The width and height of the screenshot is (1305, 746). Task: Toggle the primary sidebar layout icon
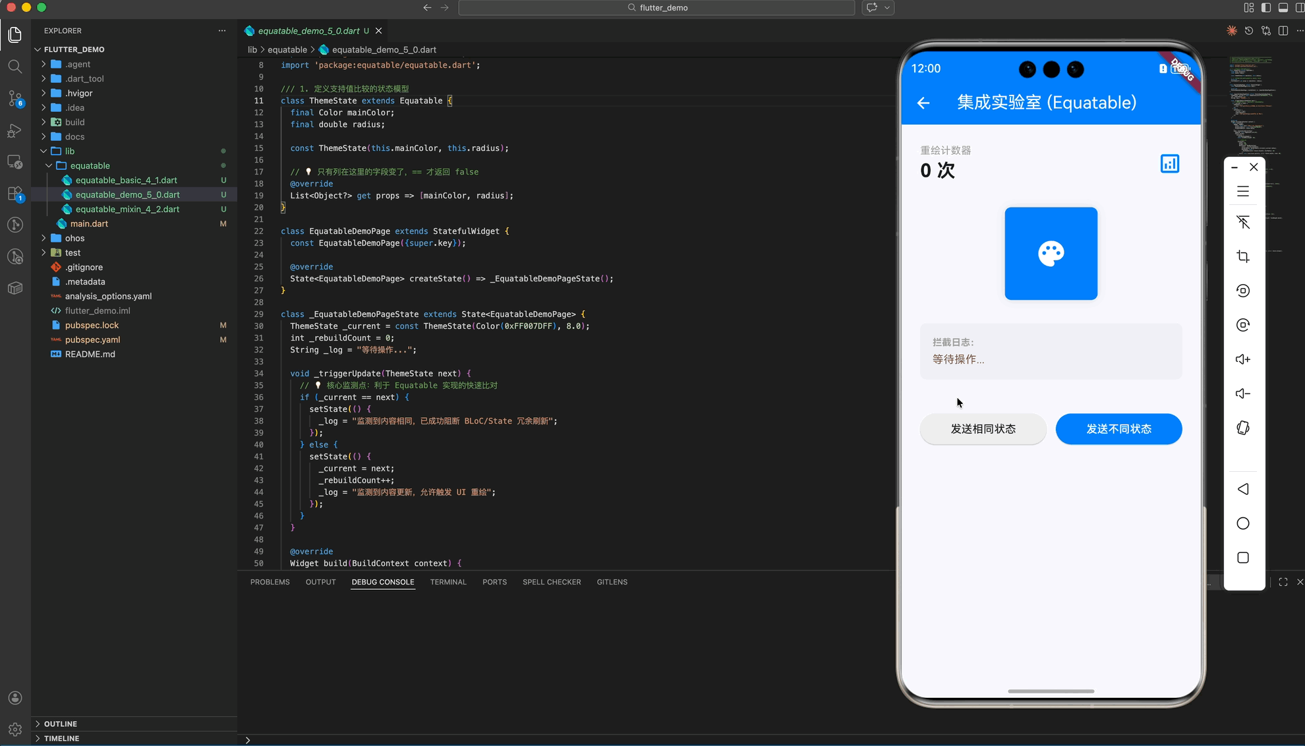(x=1265, y=8)
